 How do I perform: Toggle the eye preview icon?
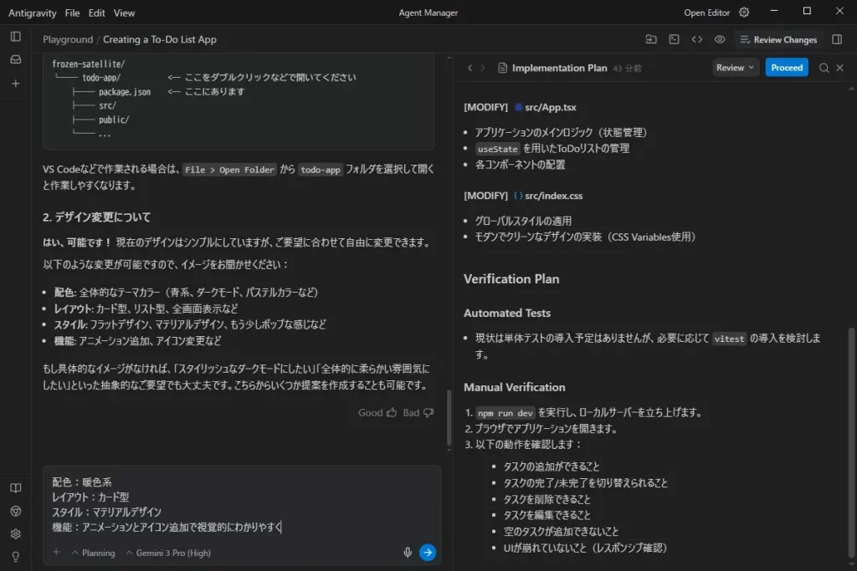tap(720, 39)
